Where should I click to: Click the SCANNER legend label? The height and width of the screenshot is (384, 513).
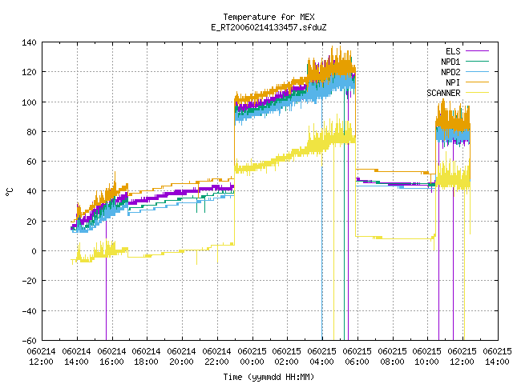[x=443, y=93]
